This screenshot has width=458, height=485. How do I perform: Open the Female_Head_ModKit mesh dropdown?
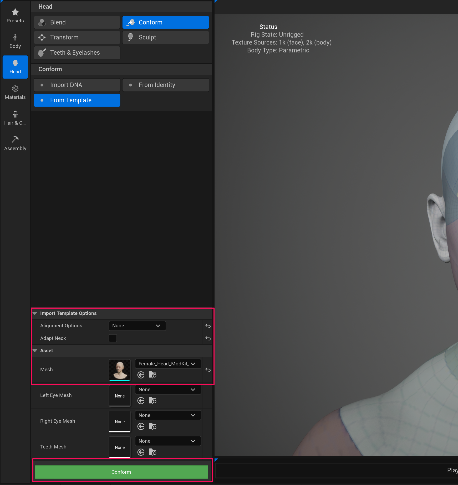point(167,364)
